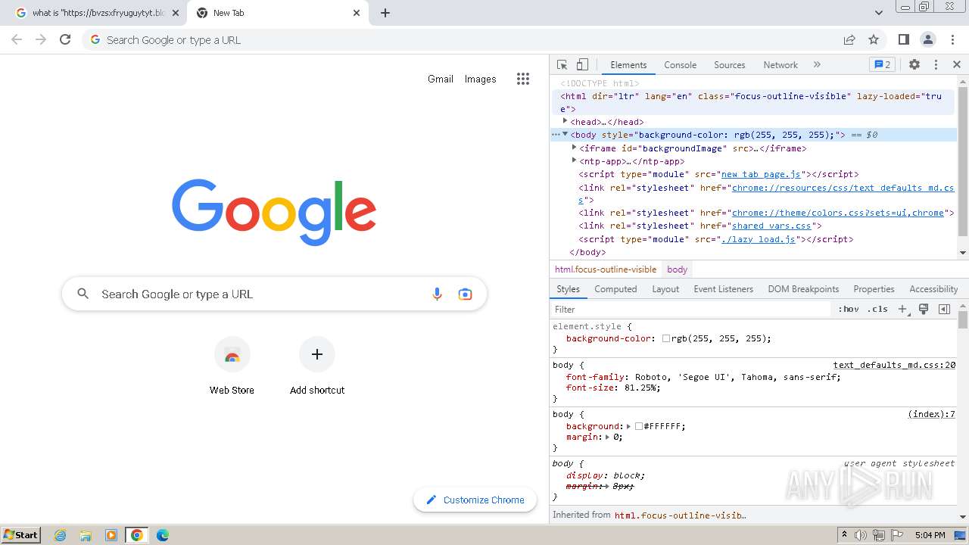Open the Computed styles tab
The image size is (969, 545).
[x=615, y=289]
